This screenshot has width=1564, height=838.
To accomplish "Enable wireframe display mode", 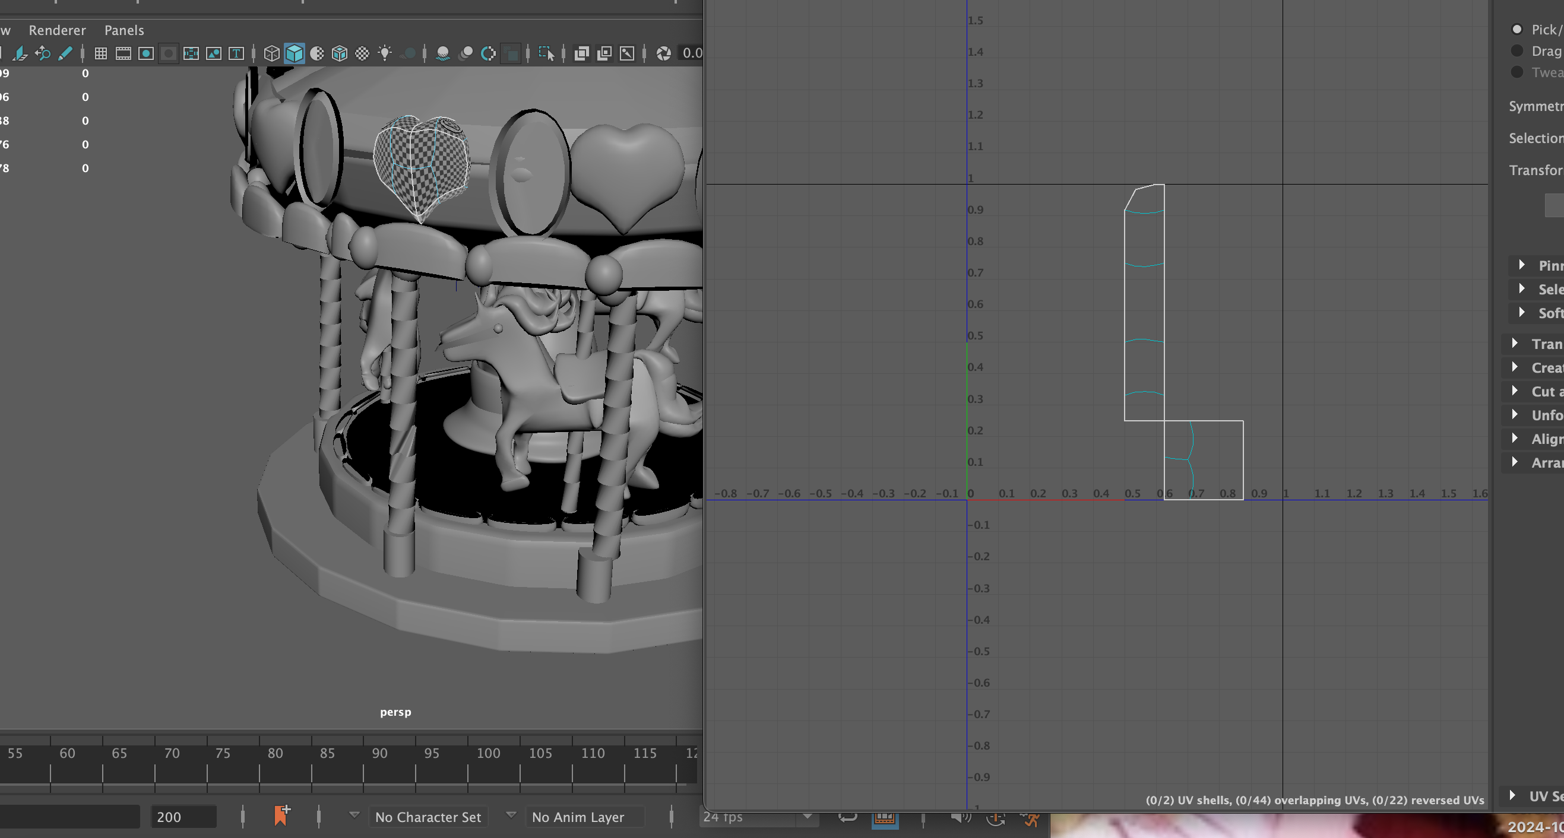I will click(271, 53).
